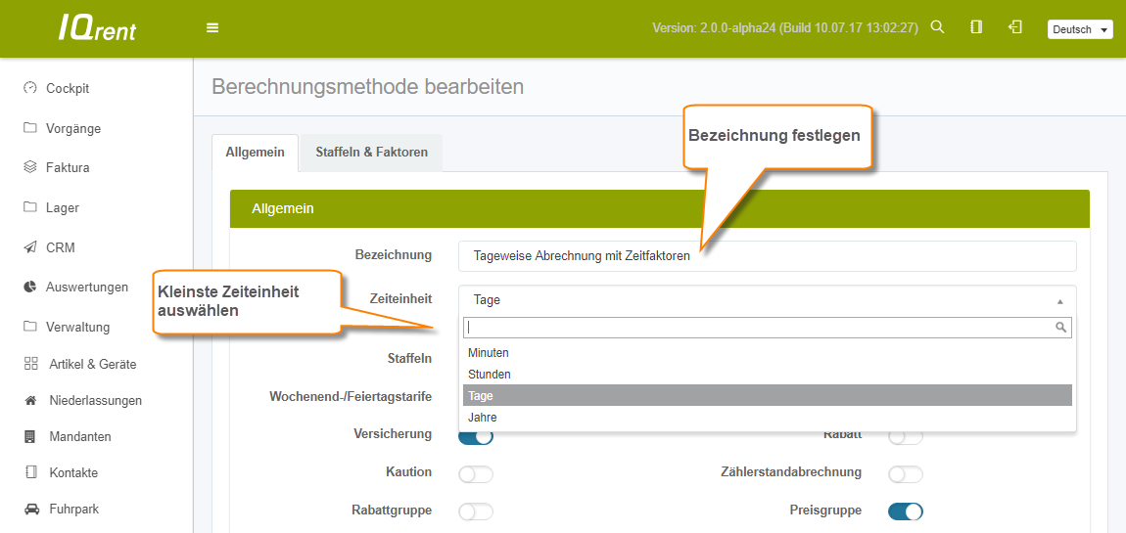Open the Deutsch language dropdown

[1080, 29]
